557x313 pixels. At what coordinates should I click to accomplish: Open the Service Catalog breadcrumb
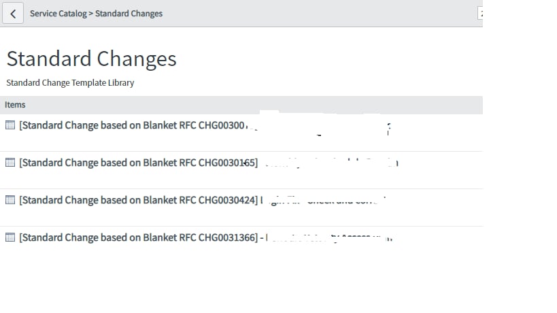pyautogui.click(x=58, y=14)
